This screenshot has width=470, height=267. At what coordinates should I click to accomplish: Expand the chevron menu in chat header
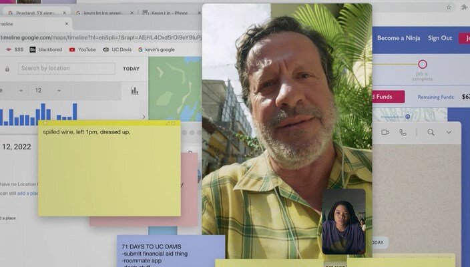449,132
